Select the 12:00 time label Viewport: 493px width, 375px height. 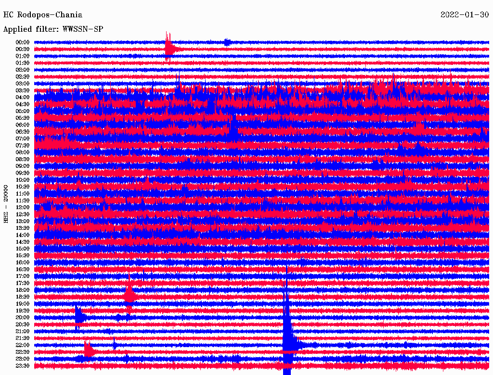(x=22, y=208)
